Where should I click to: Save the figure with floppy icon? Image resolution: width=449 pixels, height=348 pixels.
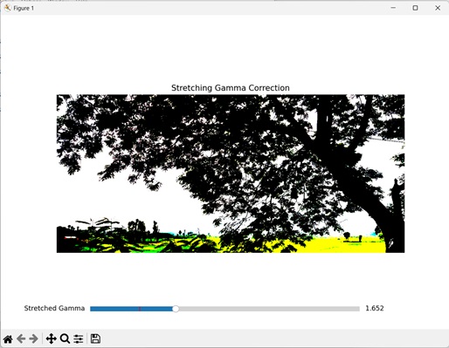pos(95,339)
